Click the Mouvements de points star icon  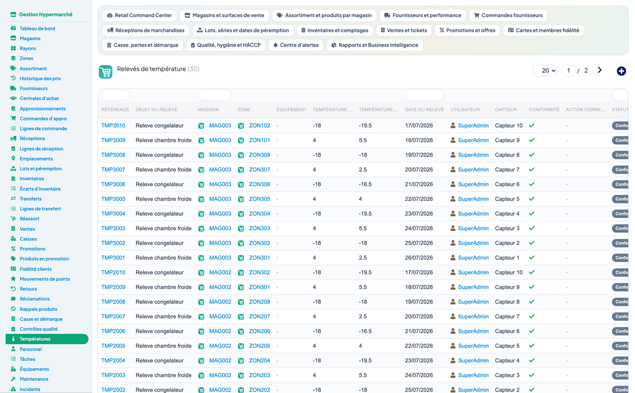coord(13,279)
